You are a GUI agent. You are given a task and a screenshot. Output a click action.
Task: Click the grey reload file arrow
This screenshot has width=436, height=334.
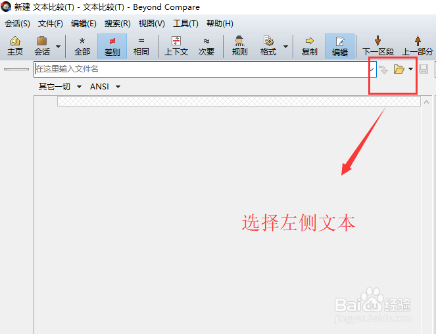point(383,70)
